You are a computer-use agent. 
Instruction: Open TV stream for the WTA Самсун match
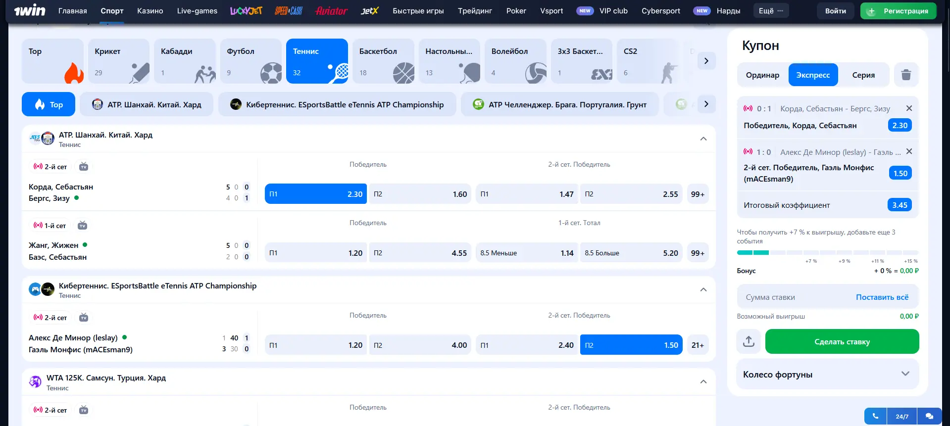point(84,410)
